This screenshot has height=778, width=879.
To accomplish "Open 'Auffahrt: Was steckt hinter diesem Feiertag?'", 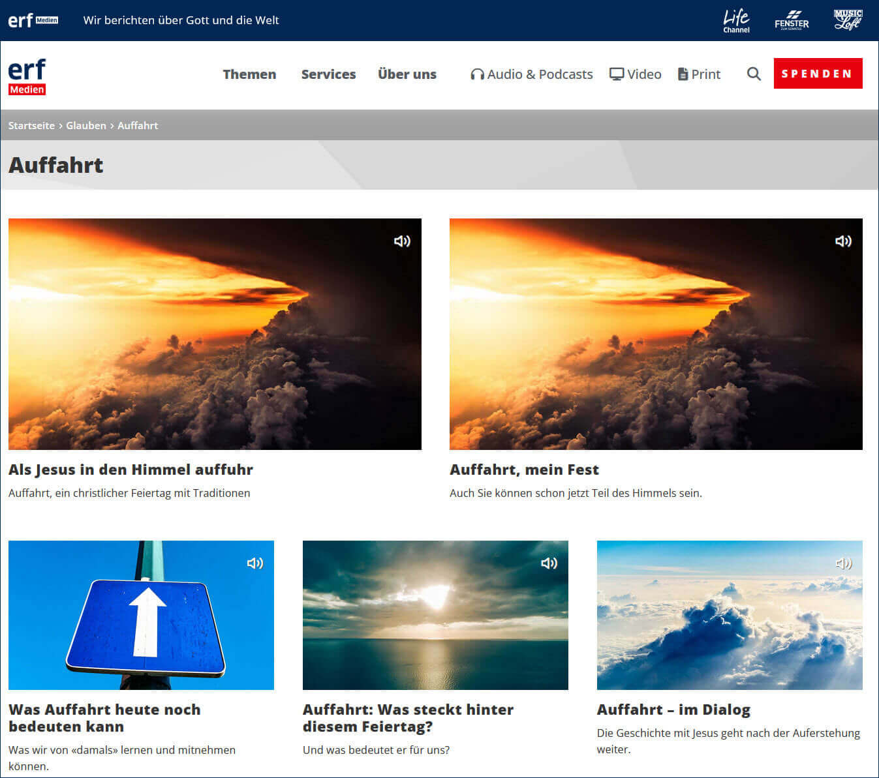I will pyautogui.click(x=408, y=718).
